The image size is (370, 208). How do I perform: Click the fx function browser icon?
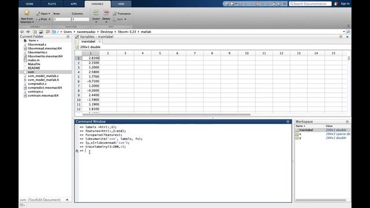[x=77, y=151]
